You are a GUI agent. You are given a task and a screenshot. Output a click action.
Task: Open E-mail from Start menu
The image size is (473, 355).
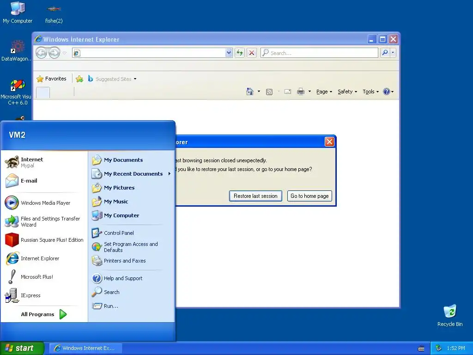(x=44, y=181)
